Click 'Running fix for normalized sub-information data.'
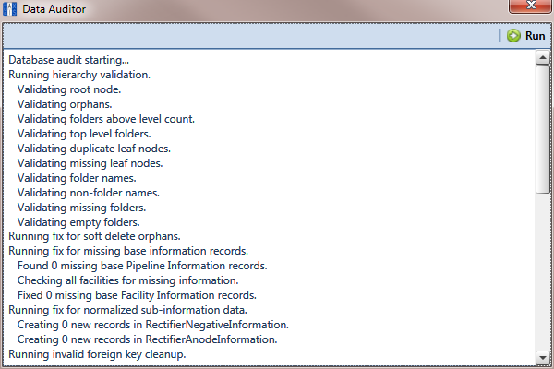The image size is (554, 369). click(127, 310)
